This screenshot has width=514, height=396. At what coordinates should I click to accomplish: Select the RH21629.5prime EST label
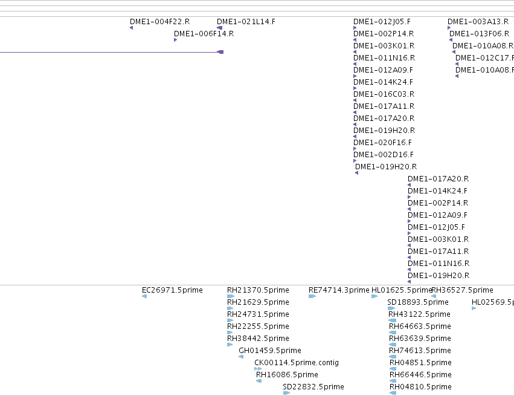click(x=258, y=302)
